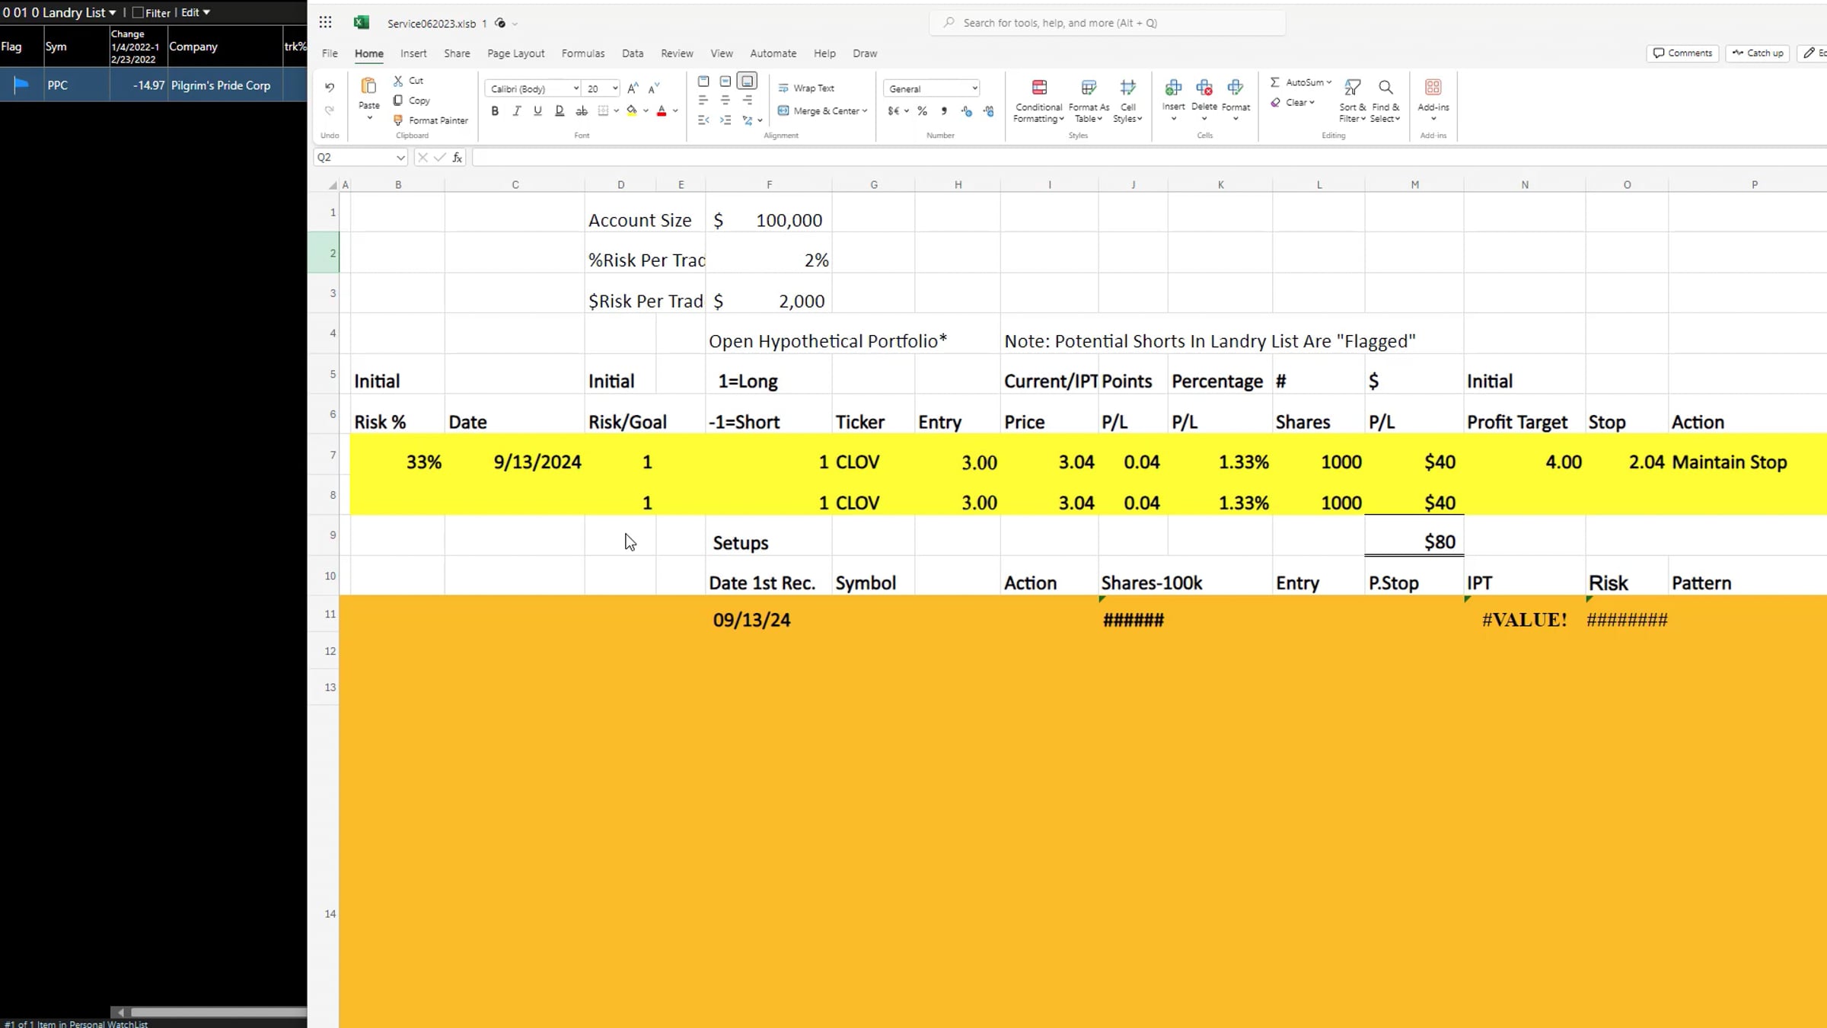The image size is (1827, 1028).
Task: Increase the cell indent
Action: (725, 120)
